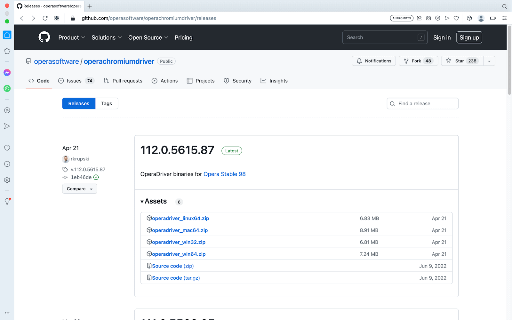
Task: Go forward with browser forward arrow
Action: 33,18
